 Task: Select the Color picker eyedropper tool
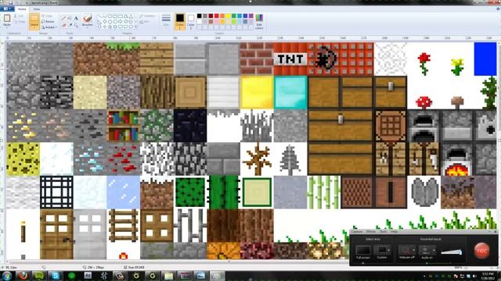click(x=70, y=25)
